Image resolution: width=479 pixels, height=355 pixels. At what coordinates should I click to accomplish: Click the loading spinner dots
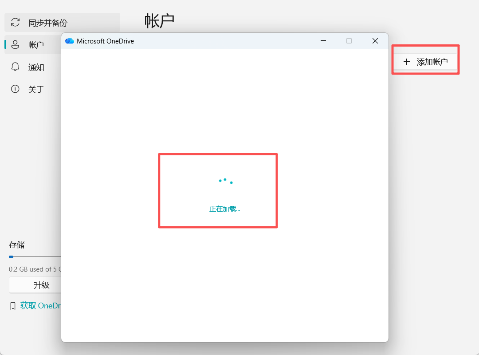[x=226, y=181]
